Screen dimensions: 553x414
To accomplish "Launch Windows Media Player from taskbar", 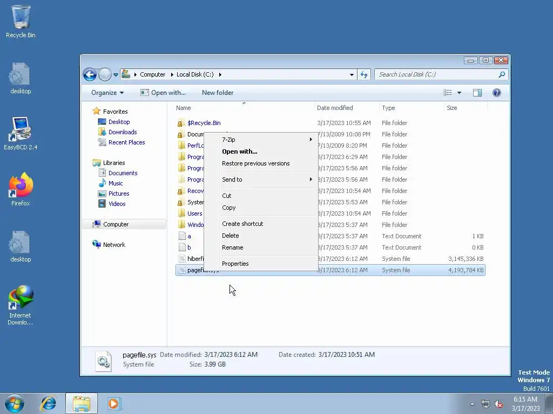I will coord(114,403).
